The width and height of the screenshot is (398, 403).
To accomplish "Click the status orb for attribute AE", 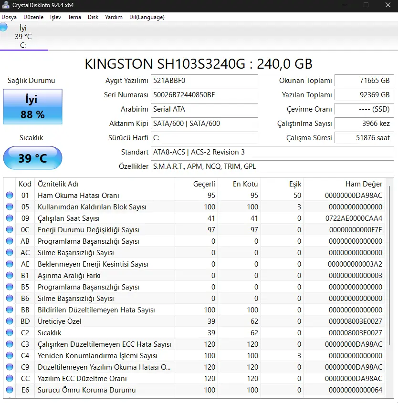I will [x=10, y=264].
